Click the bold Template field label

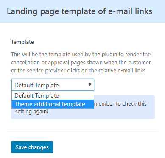click(22, 42)
